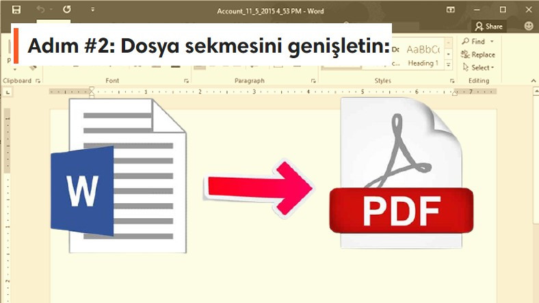The height and width of the screenshot is (303, 539).
Task: Open the Font dialog launcher
Action: [186, 81]
